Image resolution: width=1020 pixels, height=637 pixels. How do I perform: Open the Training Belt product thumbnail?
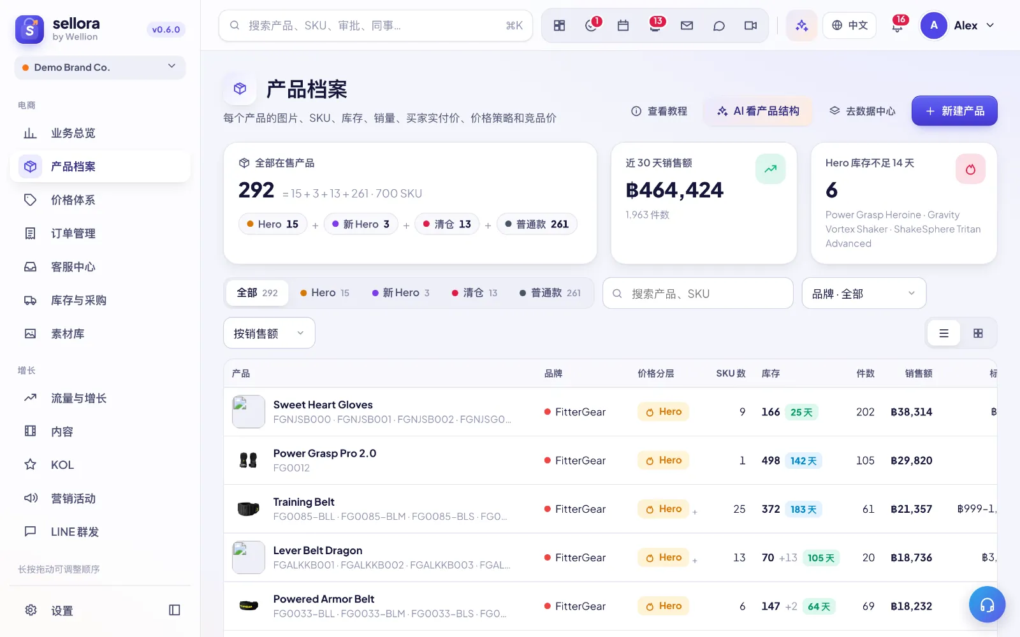pos(249,508)
